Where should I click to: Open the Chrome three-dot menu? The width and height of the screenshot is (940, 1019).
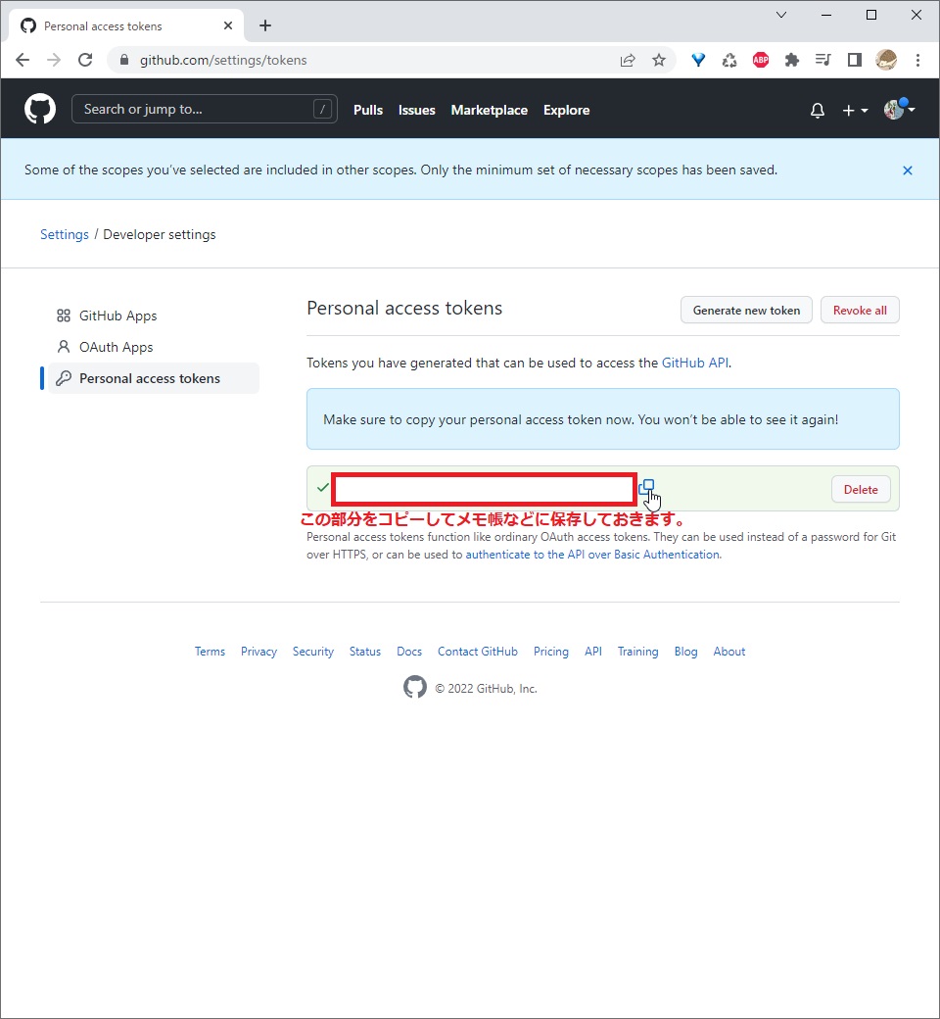pyautogui.click(x=917, y=61)
